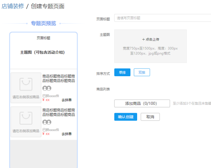211x168 pixels.
Task: Click the 点击上传 theme image upload area
Action: point(151,46)
